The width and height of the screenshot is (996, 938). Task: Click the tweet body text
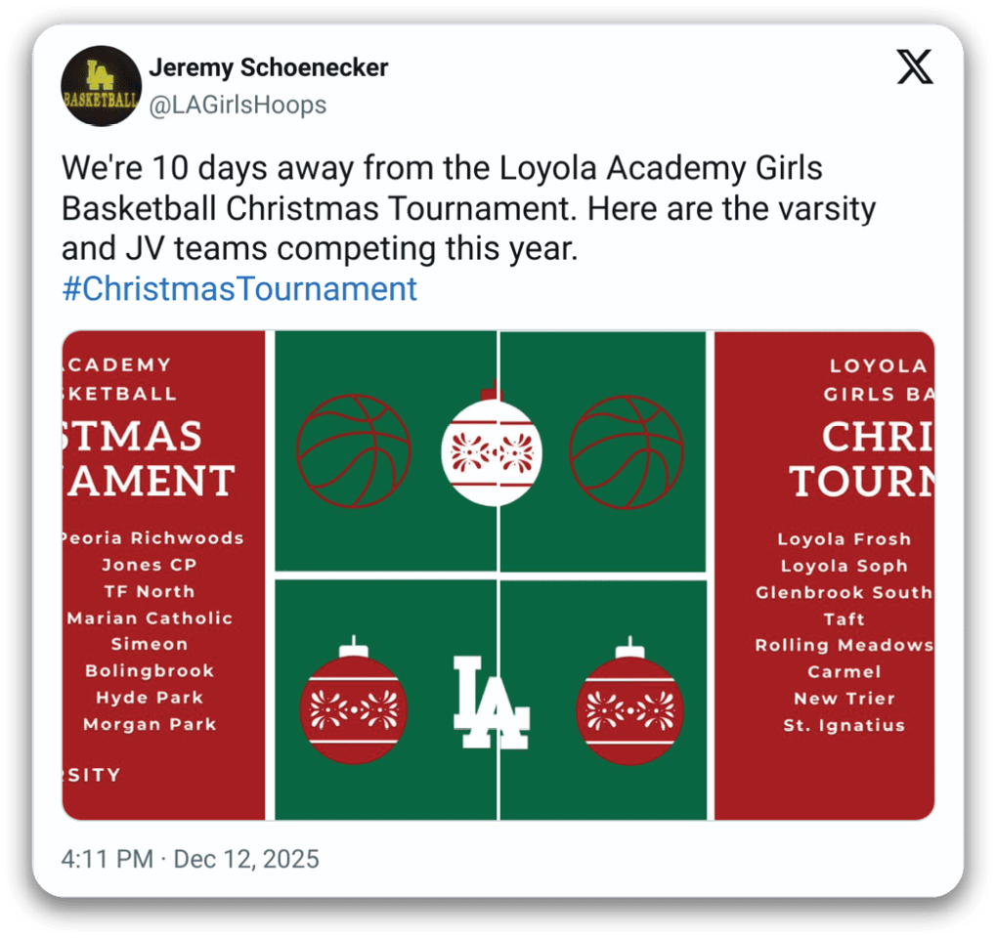pyautogui.click(x=469, y=208)
